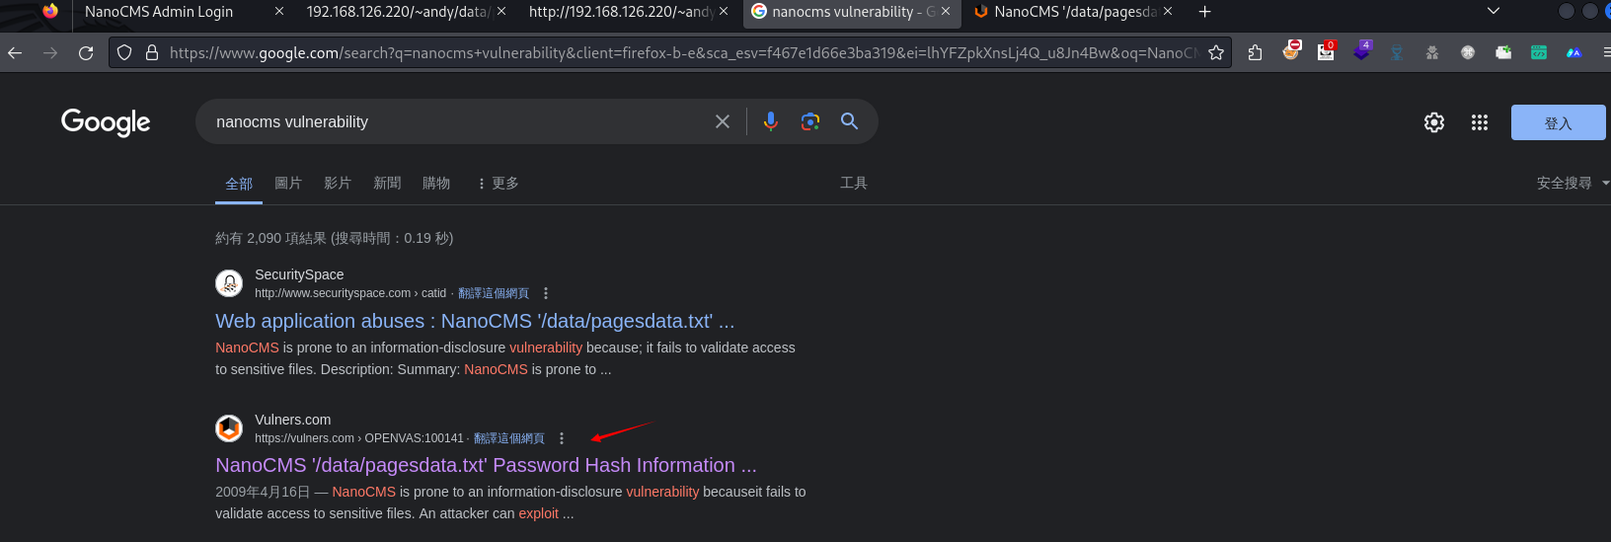1611x542 pixels.
Task: Open the white folder plus extension
Action: click(1503, 53)
